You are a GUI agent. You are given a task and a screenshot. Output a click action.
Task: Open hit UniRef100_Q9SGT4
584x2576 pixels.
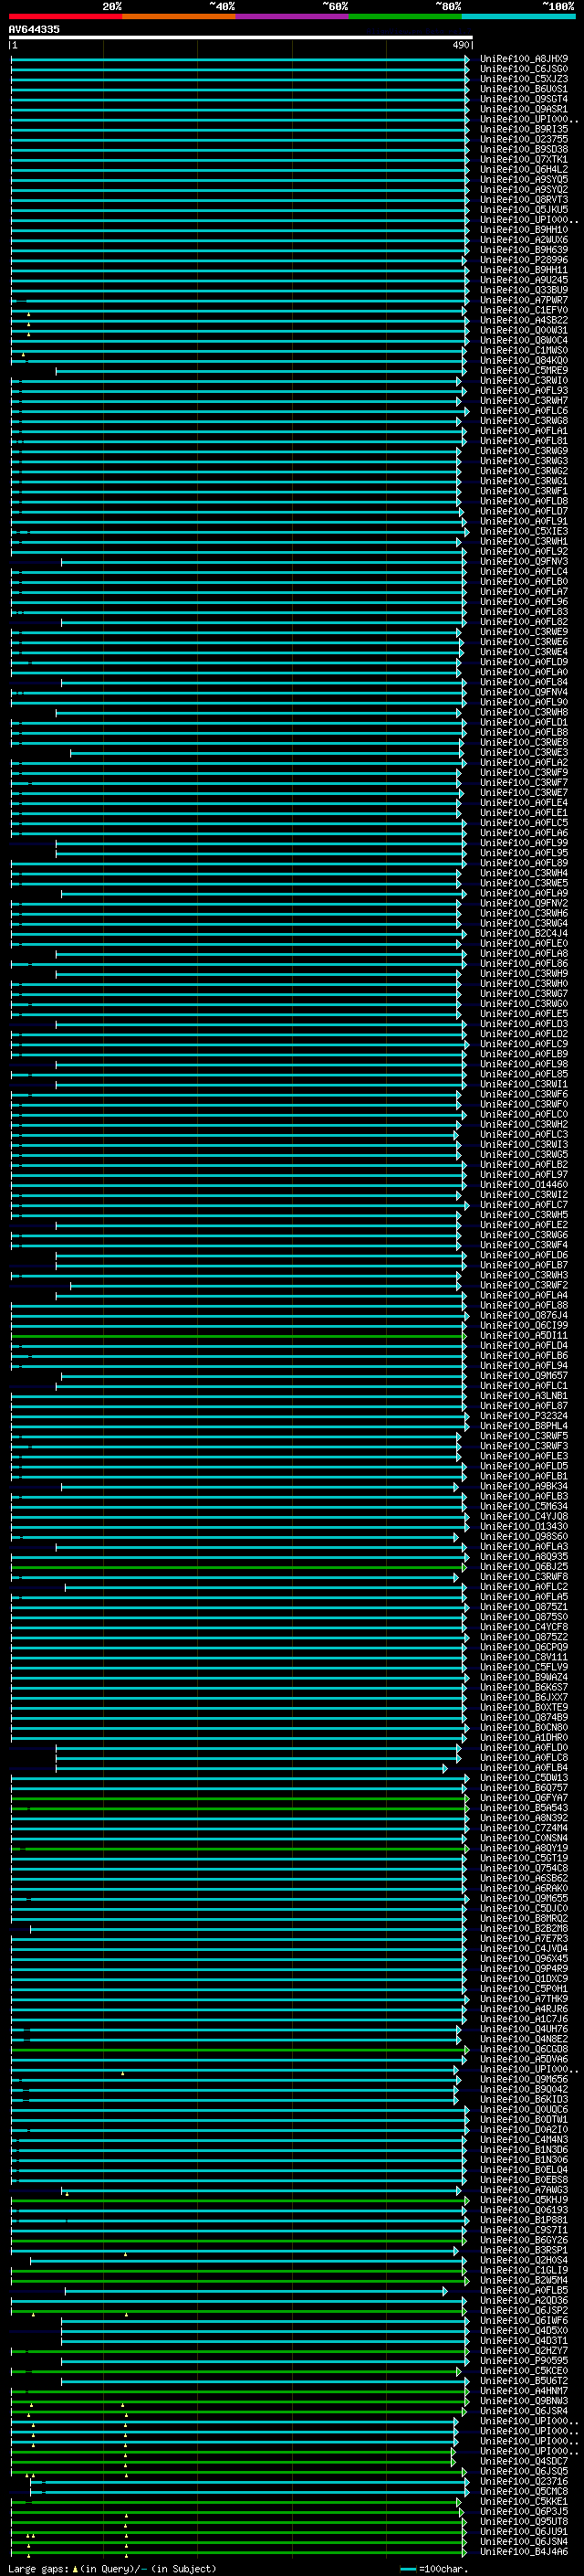point(524,99)
